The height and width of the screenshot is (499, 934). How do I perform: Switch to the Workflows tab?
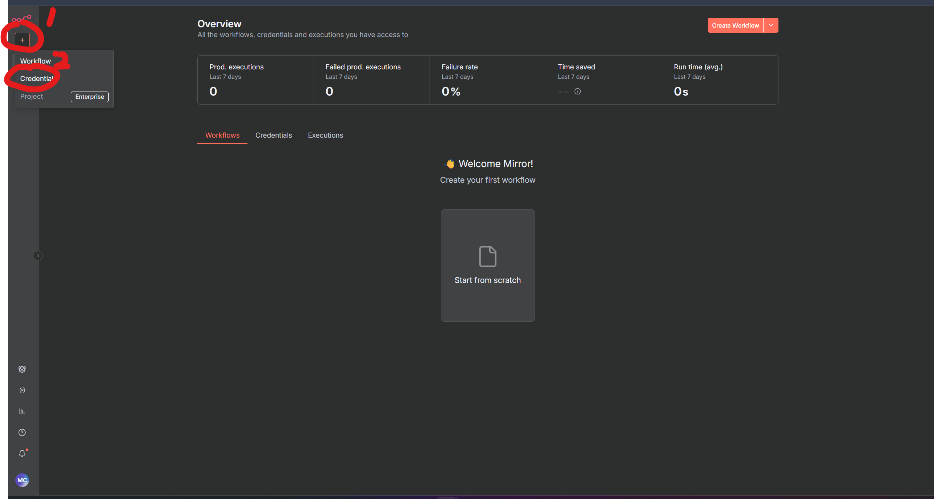point(222,135)
